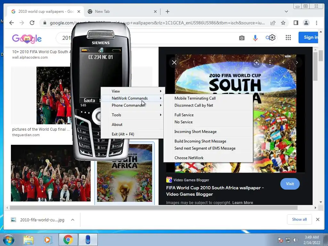Viewport: 328px width, 246px height.
Task: Click the horizontal scrollbar of the page
Action: pyautogui.click(x=154, y=208)
